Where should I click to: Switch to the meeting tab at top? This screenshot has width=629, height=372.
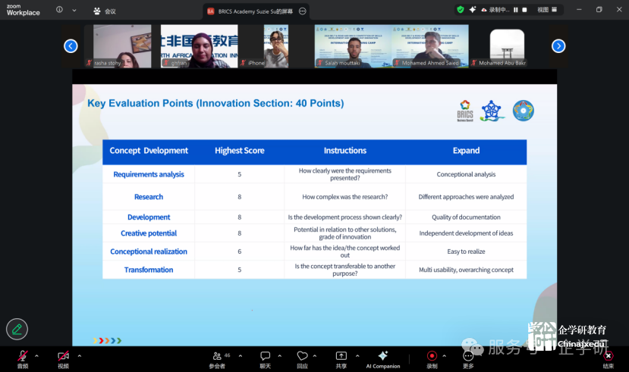[105, 11]
